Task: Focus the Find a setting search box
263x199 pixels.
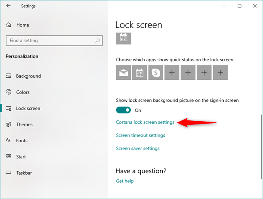Action: (x=49, y=41)
